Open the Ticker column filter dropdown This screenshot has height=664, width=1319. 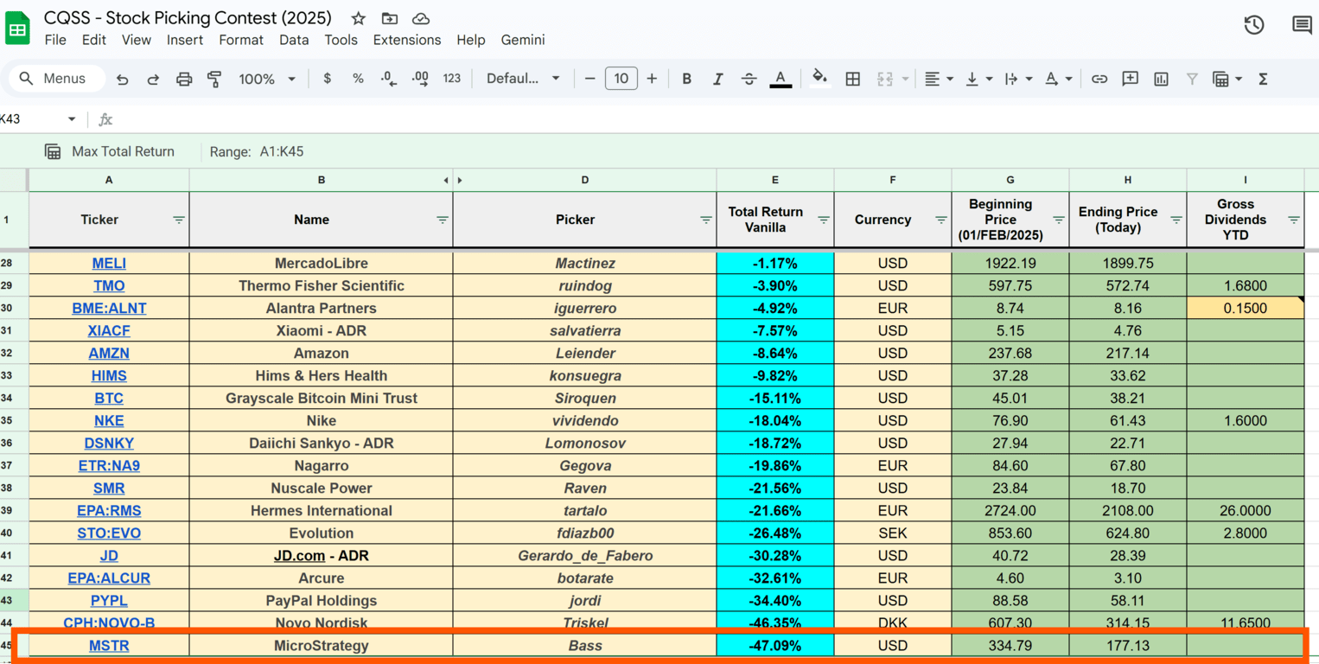179,220
